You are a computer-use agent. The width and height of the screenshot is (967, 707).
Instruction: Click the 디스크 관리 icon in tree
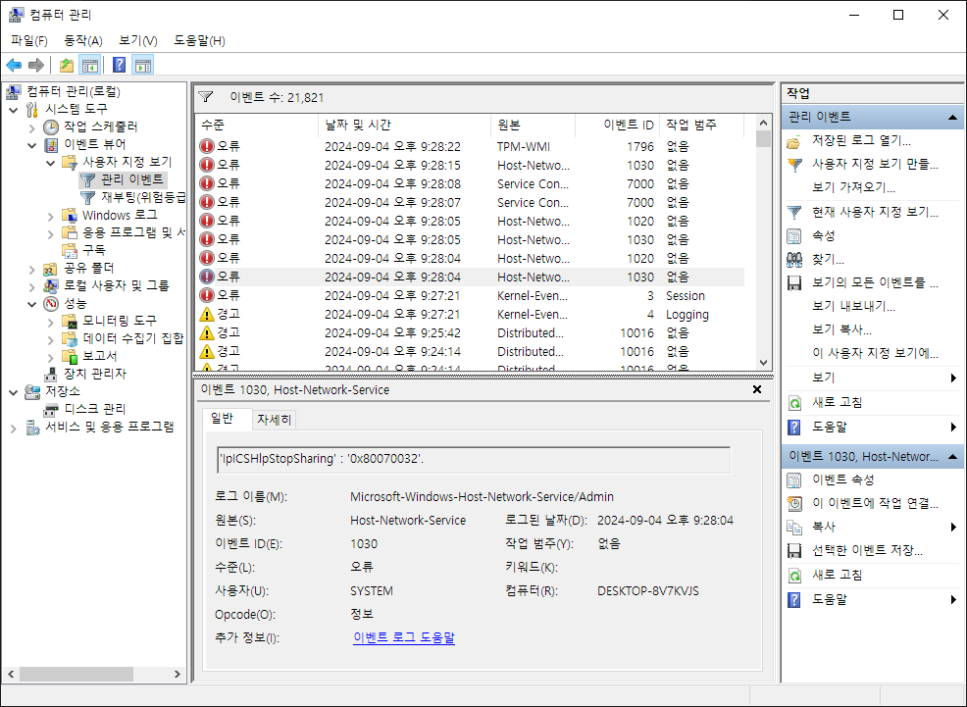click(x=51, y=409)
